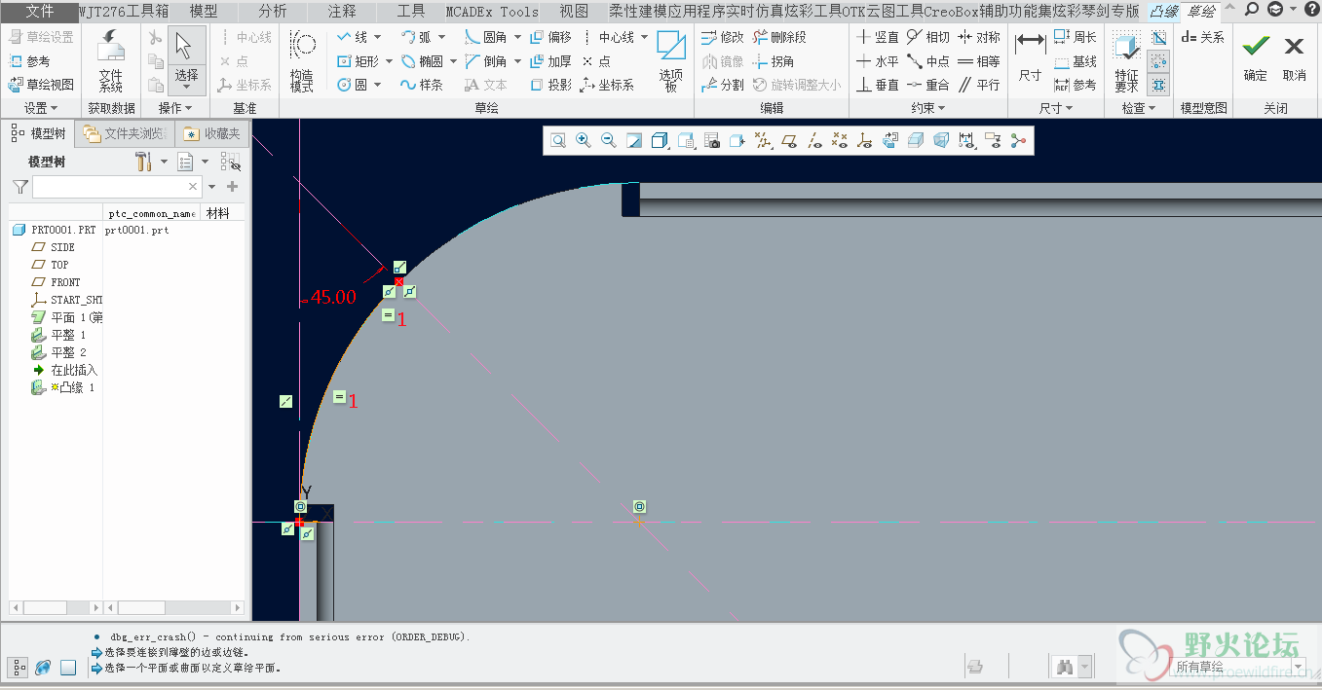Click the Offset (偏移) tool
The image size is (1322, 690).
coord(551,37)
